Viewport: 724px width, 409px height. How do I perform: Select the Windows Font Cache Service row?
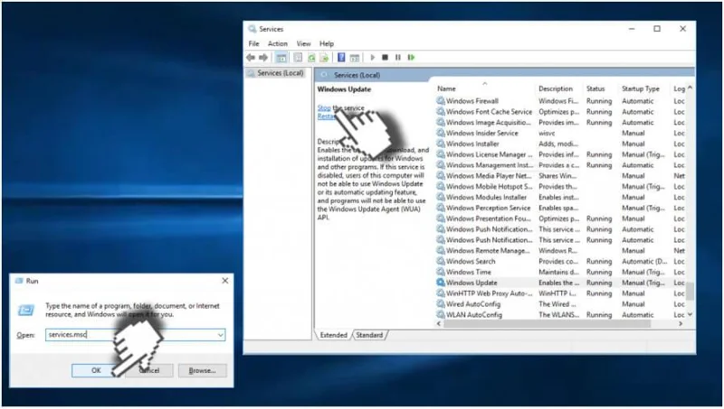[x=560, y=111]
